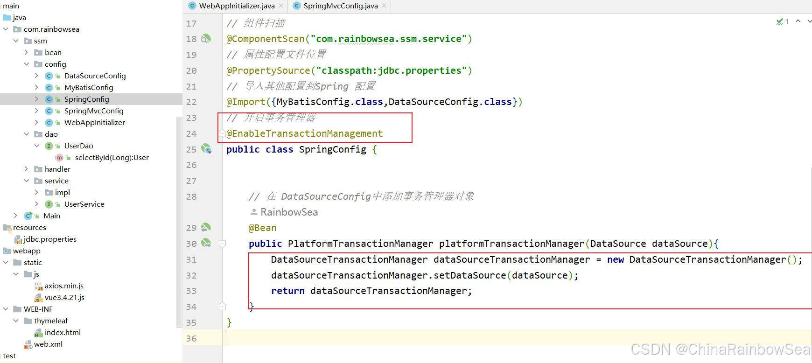Select DataSourceConfig in project tree
The height and width of the screenshot is (363, 812).
click(x=95, y=76)
